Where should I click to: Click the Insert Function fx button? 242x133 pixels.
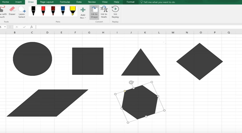click(32, 27)
